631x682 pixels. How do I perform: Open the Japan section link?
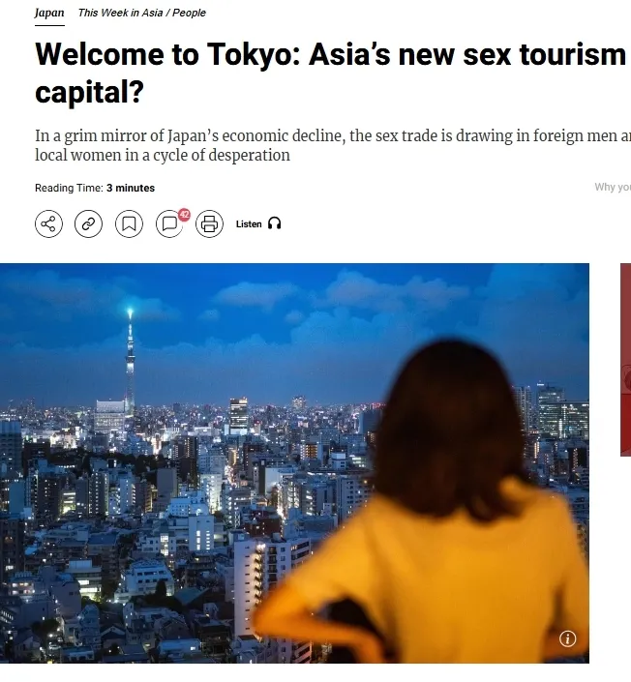coord(49,13)
